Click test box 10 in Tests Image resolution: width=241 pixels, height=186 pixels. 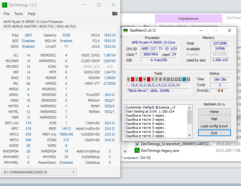click(x=168, y=79)
